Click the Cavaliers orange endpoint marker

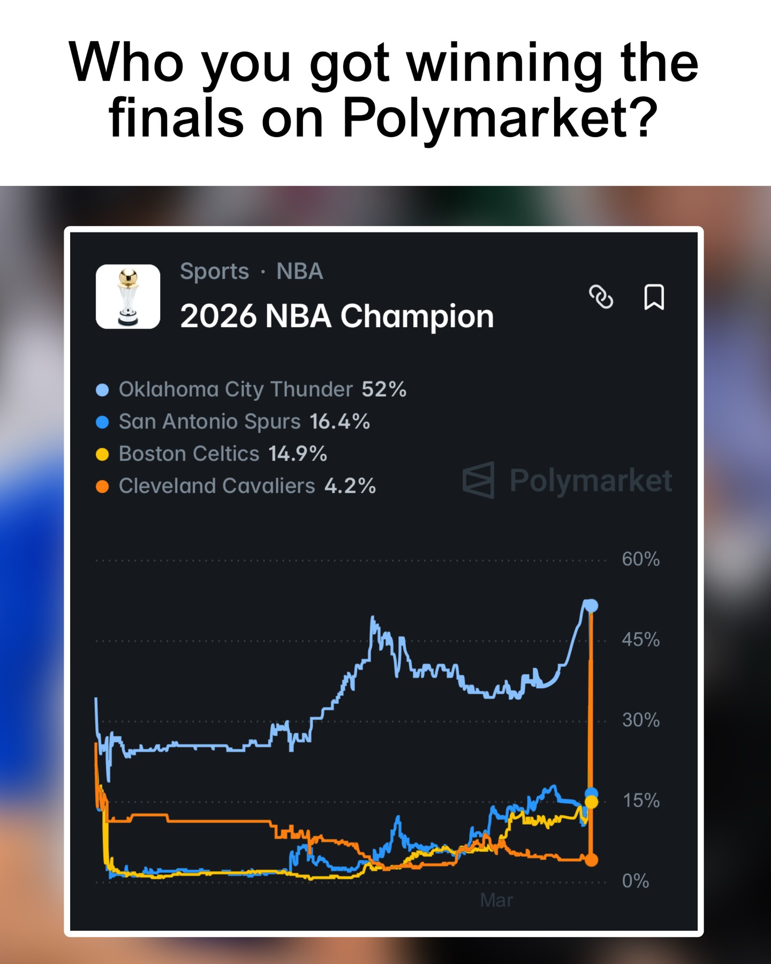pos(591,860)
